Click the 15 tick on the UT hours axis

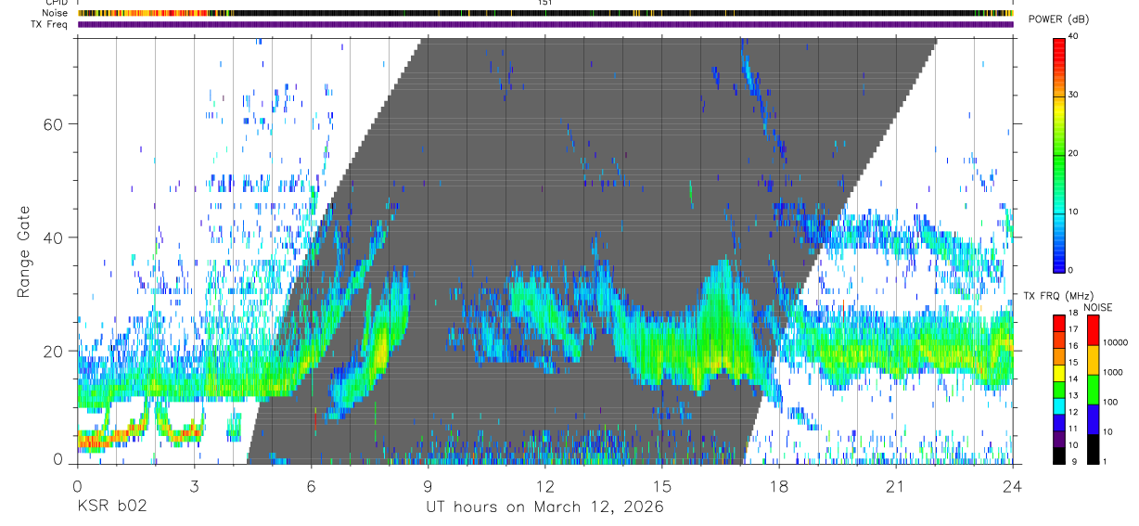pos(661,485)
